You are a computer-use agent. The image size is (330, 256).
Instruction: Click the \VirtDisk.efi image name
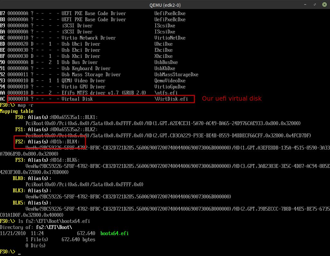point(171,99)
